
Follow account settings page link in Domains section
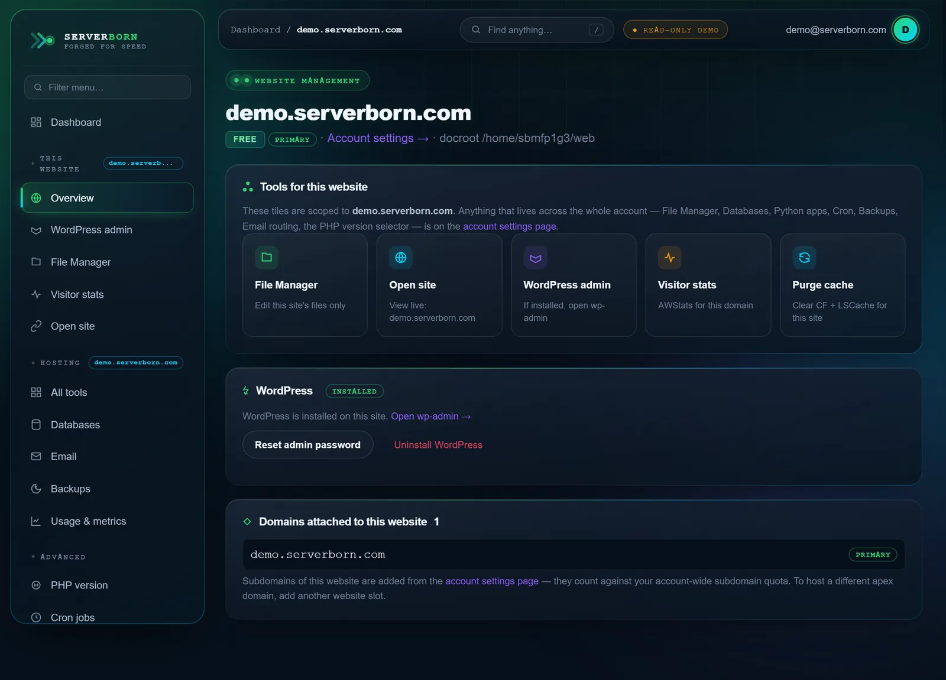[x=492, y=581]
